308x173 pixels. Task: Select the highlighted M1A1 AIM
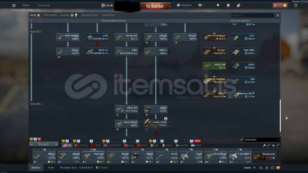coord(214,66)
